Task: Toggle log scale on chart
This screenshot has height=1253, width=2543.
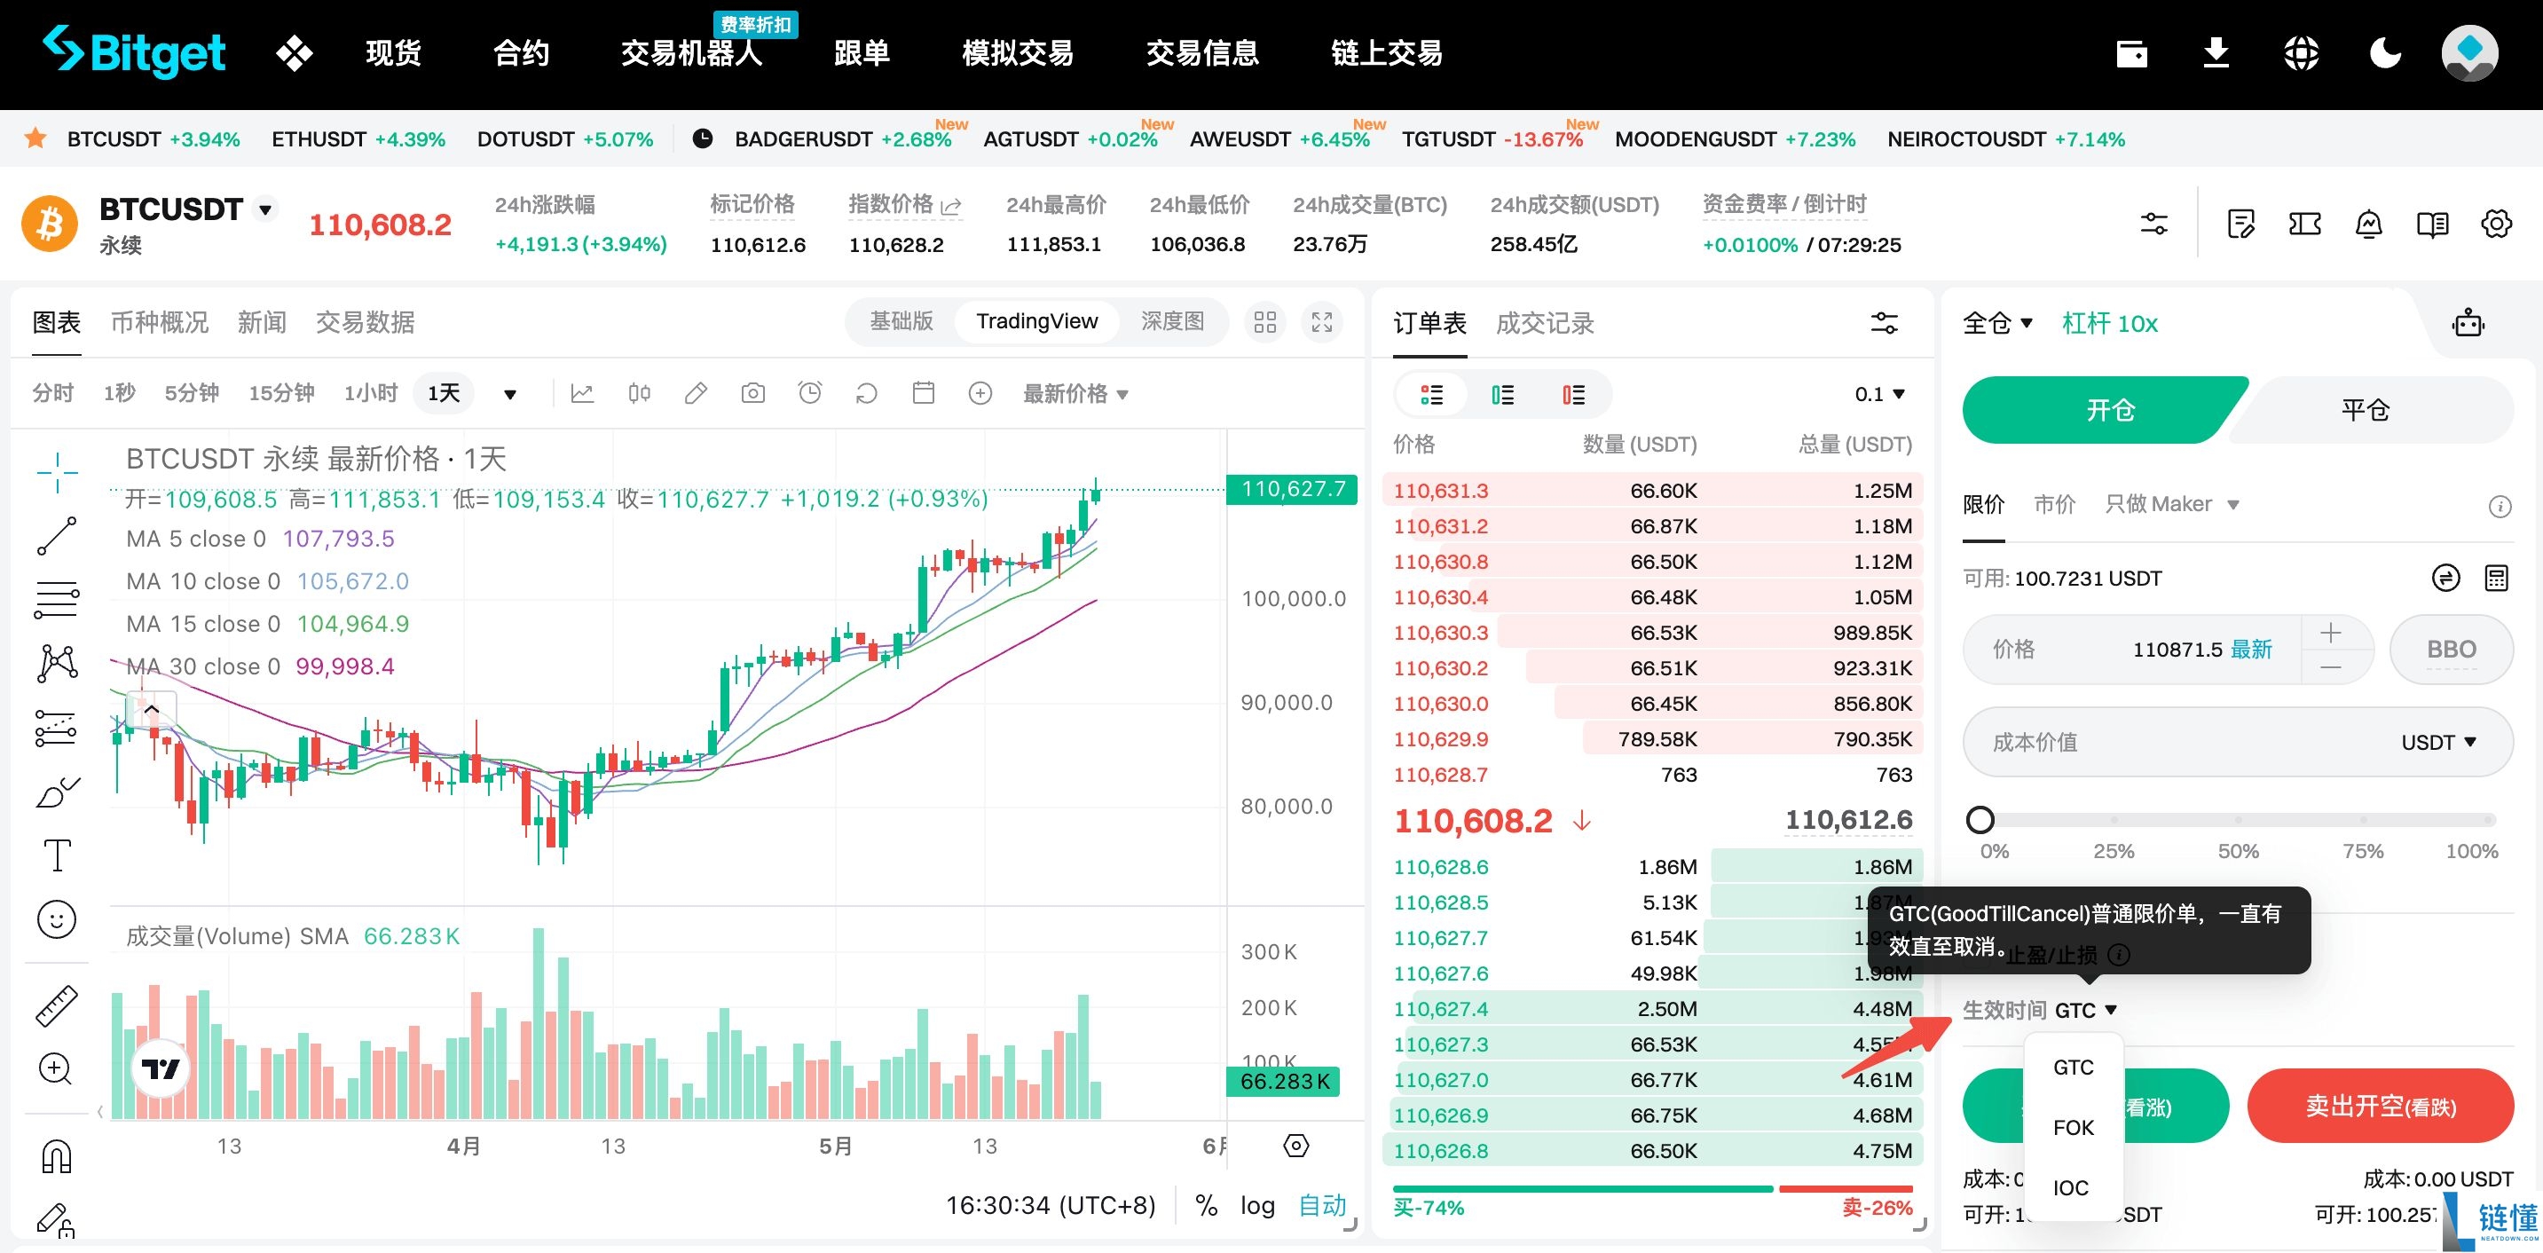Action: tap(1257, 1204)
